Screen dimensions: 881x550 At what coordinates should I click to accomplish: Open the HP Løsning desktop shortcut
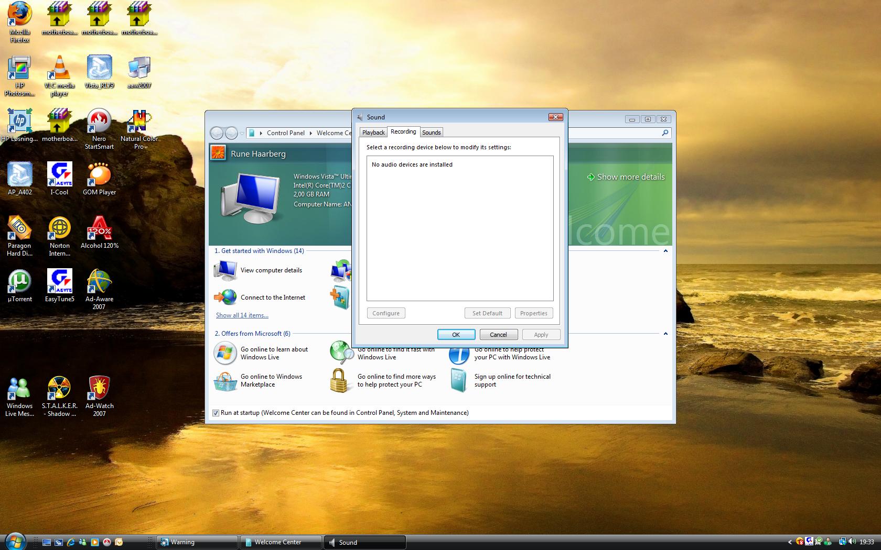coord(19,125)
